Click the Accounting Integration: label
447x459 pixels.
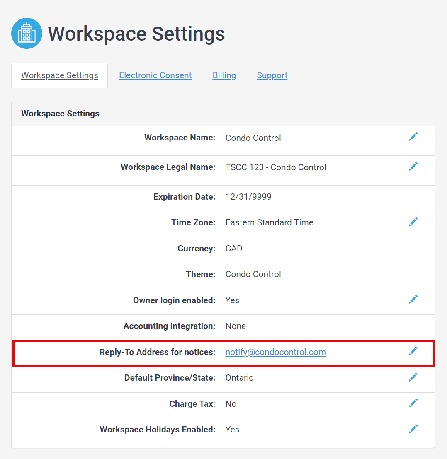coord(169,326)
